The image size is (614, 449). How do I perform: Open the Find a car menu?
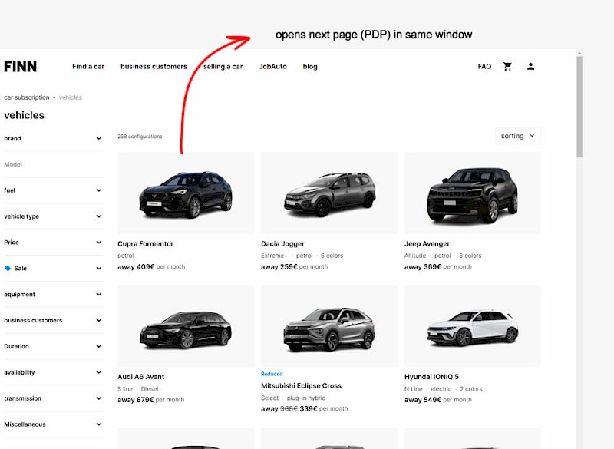tap(88, 67)
